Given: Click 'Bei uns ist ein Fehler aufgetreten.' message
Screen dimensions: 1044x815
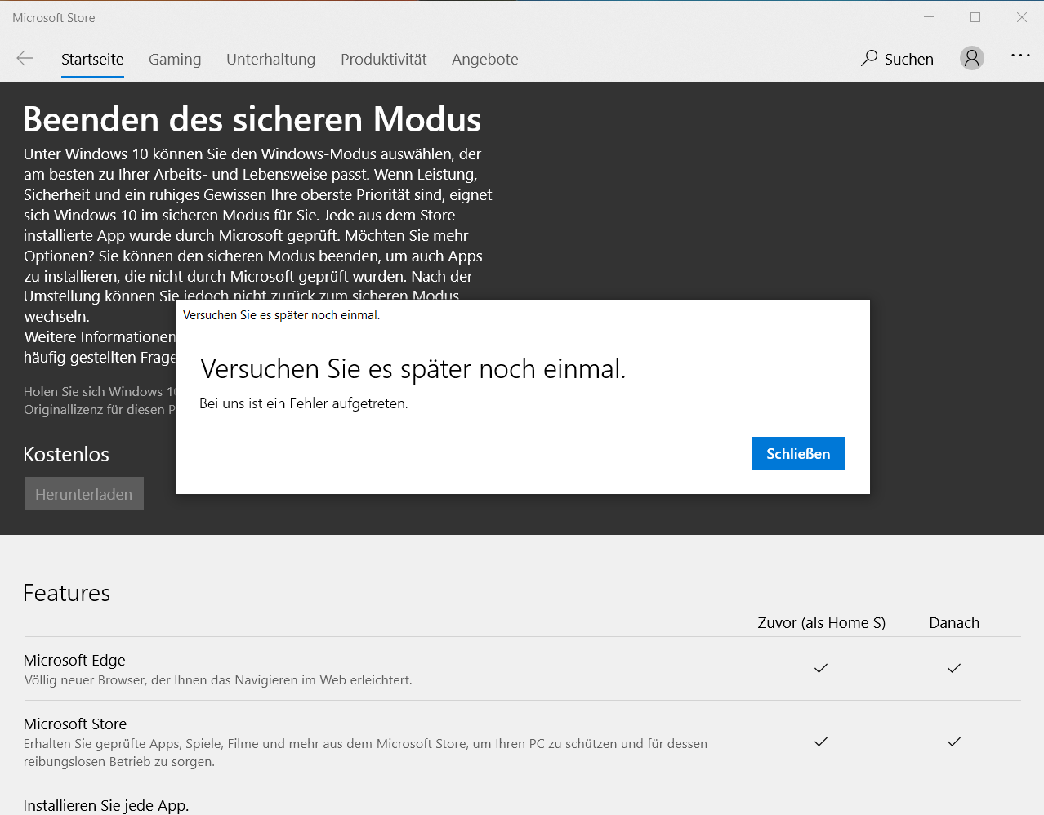Looking at the screenshot, I should [303, 403].
